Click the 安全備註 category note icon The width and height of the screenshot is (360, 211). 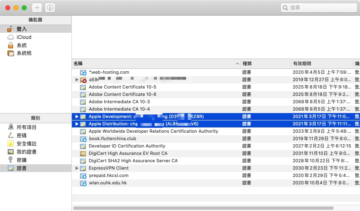(x=11, y=144)
